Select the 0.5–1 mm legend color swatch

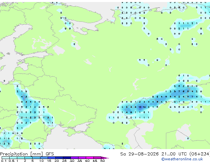pyautogui.click(x=13, y=158)
